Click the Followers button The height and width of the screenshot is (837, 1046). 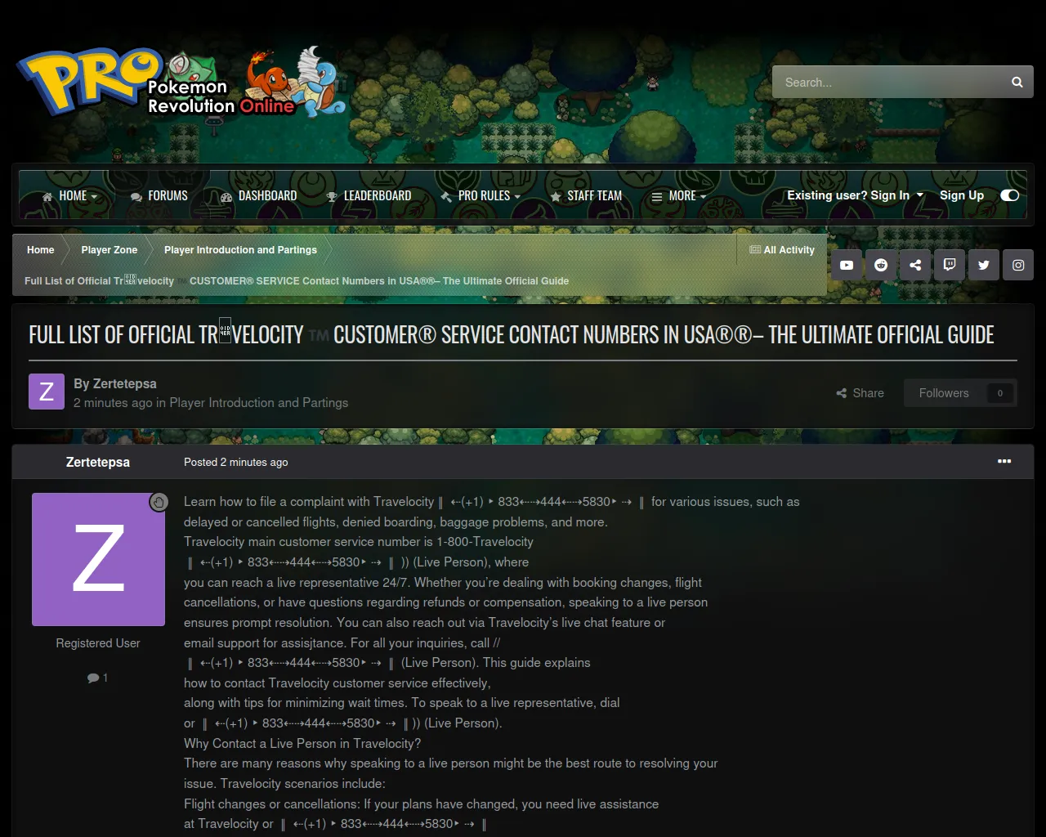(x=944, y=393)
